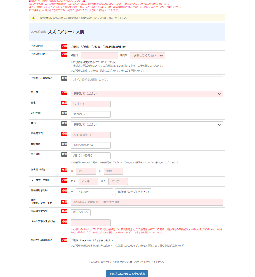Select the 点検 radio option
Screen dimensions: 255x277
point(82,46)
